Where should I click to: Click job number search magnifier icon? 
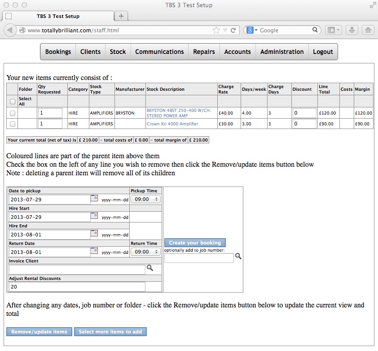[238, 256]
